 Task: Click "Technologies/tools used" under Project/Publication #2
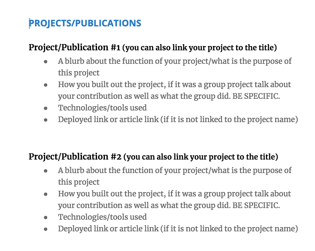tap(102, 217)
